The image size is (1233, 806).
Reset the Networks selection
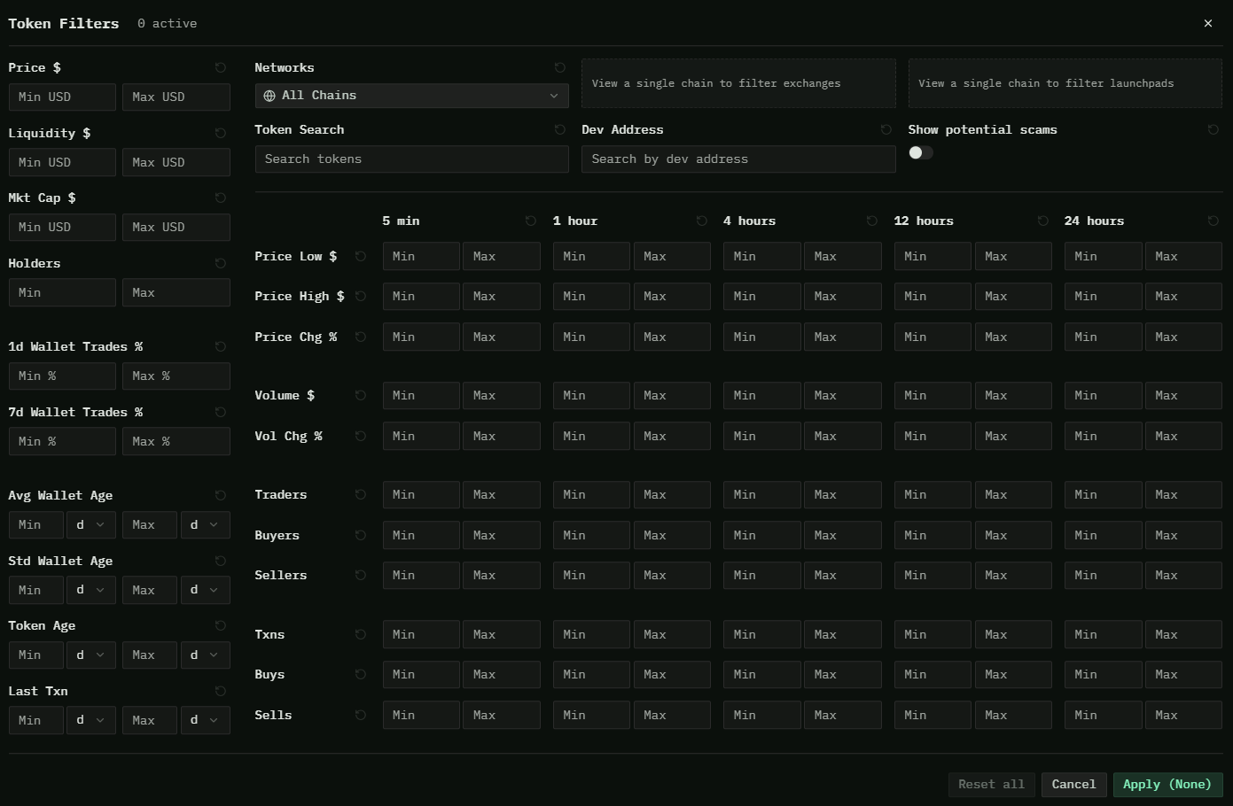(559, 68)
